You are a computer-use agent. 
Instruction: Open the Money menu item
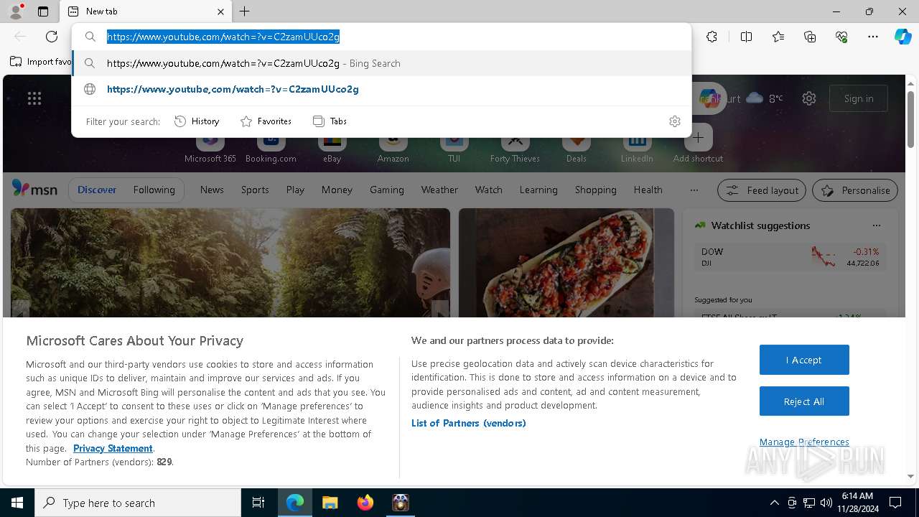point(337,190)
